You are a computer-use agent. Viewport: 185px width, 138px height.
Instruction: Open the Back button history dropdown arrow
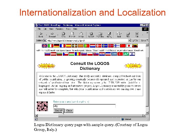click(47, 35)
